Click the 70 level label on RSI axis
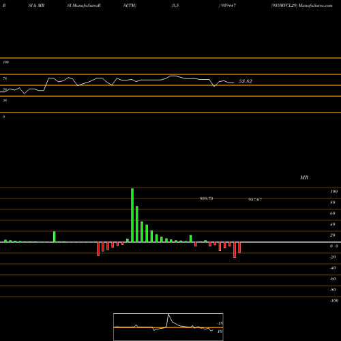 point(5,78)
